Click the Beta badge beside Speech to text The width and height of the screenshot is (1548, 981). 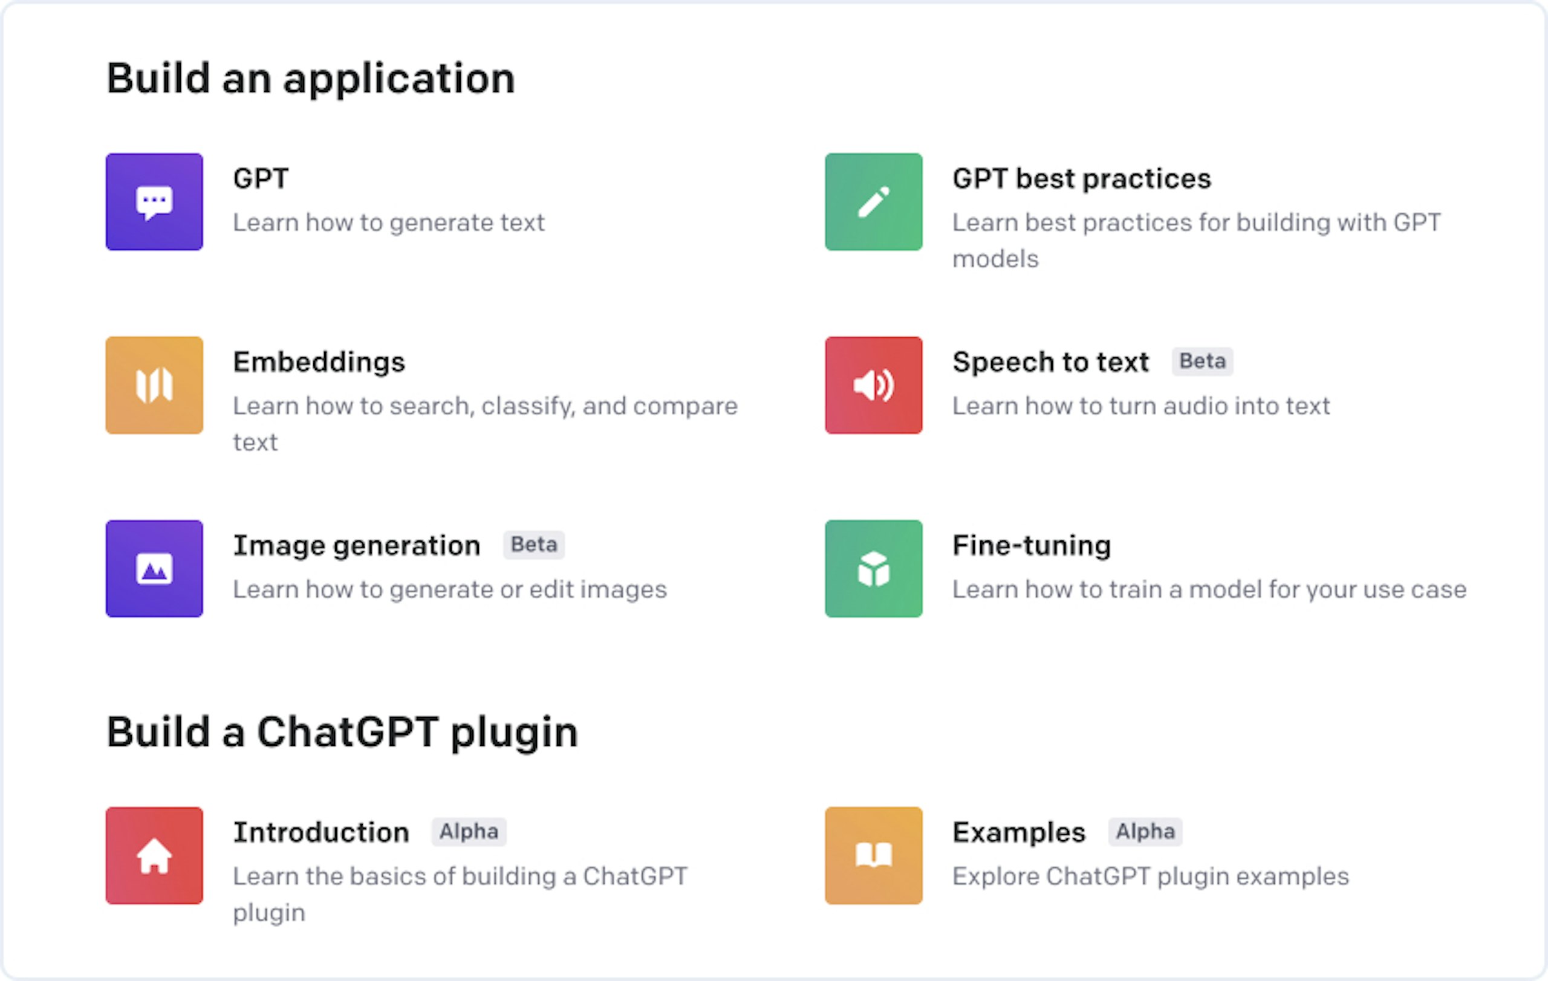[1202, 361]
